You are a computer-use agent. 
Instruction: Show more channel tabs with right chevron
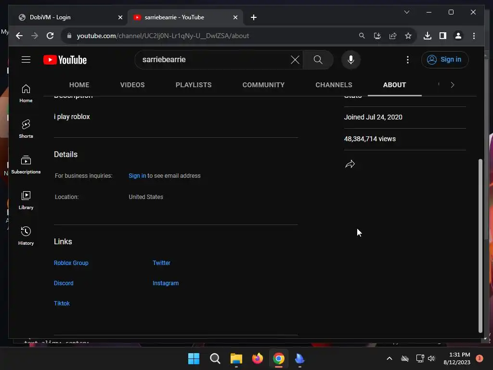[x=453, y=85]
